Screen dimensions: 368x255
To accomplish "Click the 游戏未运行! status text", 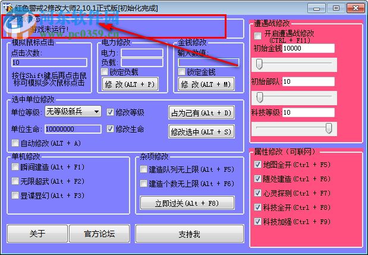I will coord(50,30).
